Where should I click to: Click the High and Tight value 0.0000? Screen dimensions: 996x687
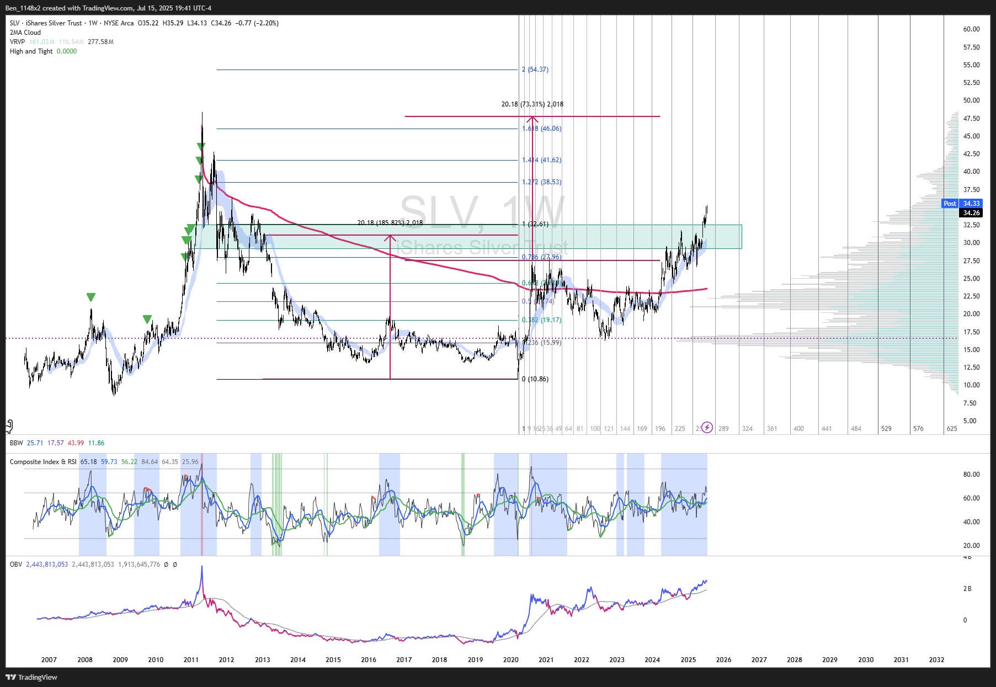67,51
